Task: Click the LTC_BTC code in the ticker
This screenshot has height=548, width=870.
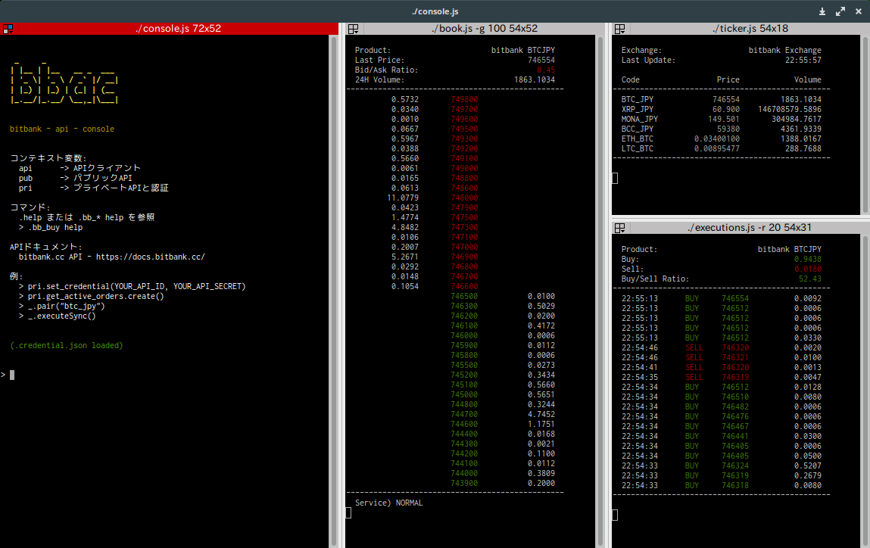Action: [637, 148]
